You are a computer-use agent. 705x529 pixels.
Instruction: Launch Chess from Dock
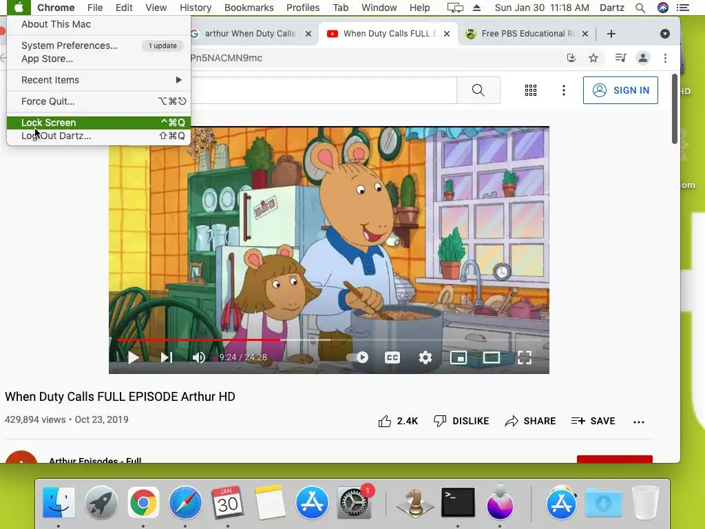pyautogui.click(x=414, y=502)
